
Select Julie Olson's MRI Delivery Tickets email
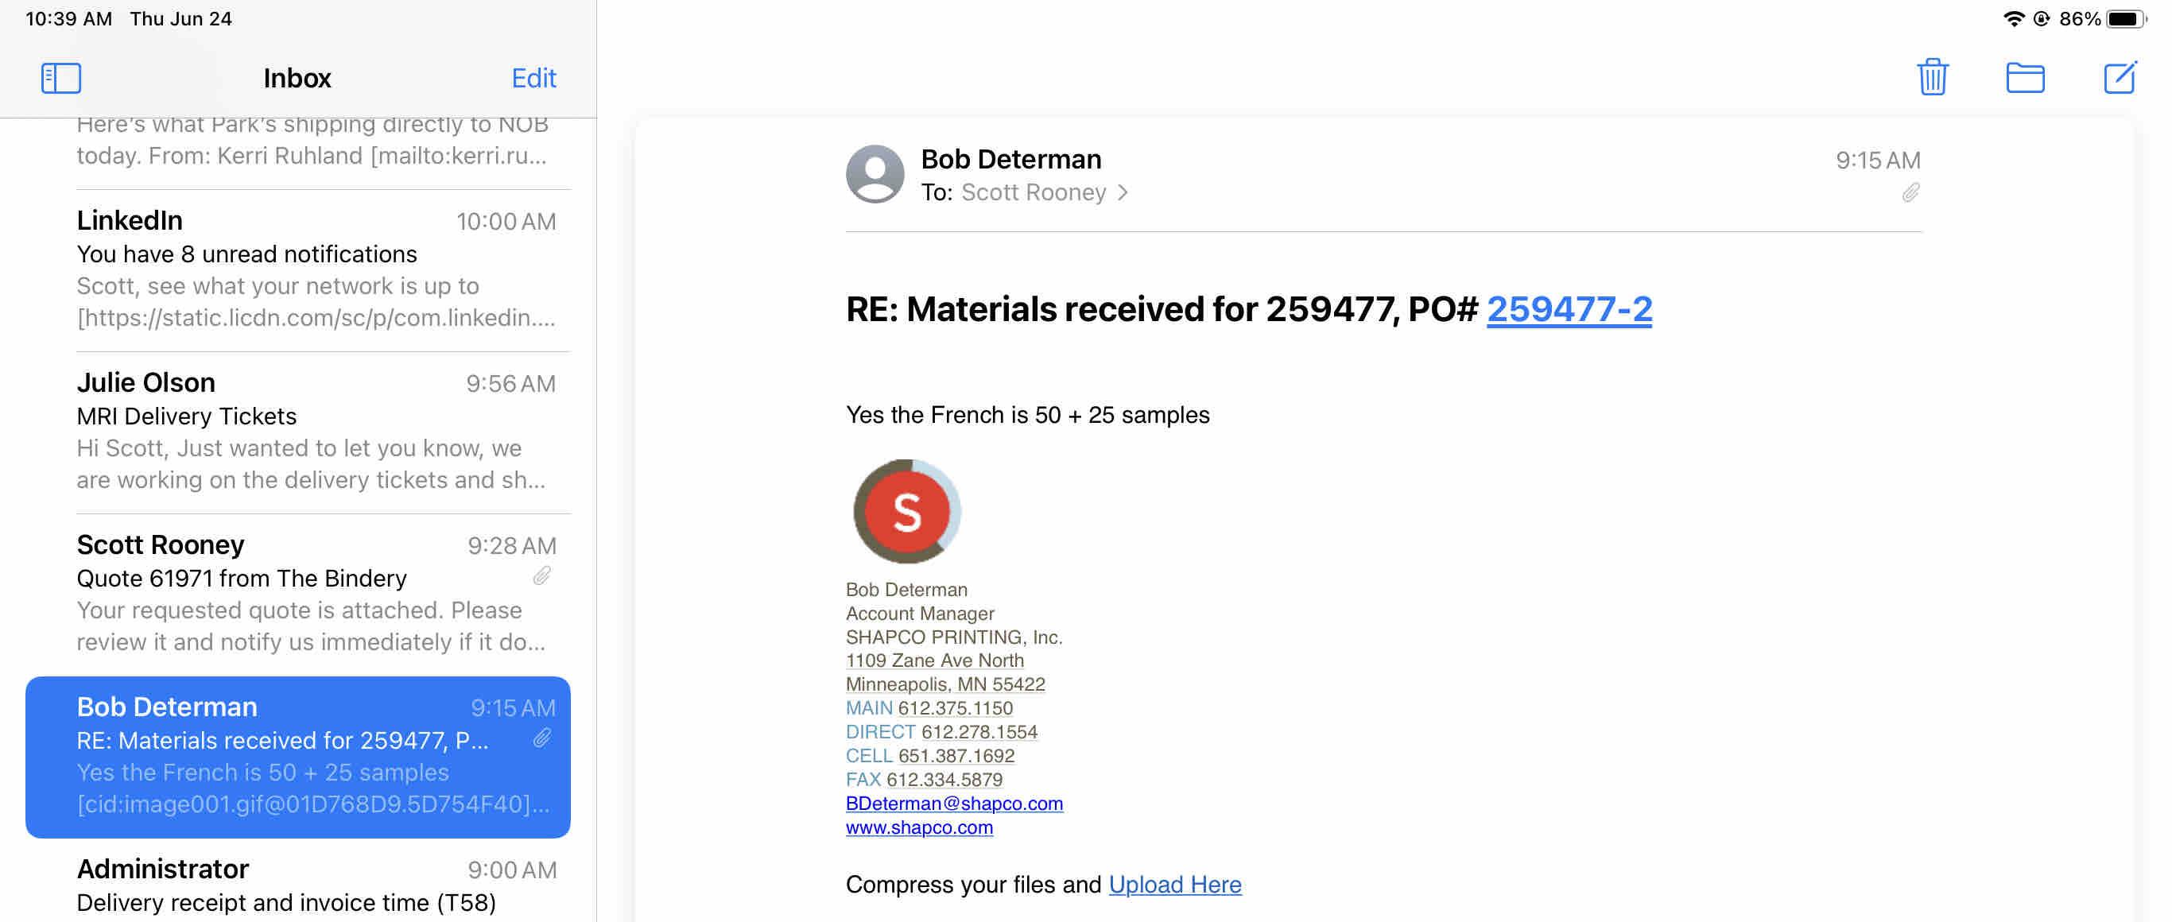point(316,431)
